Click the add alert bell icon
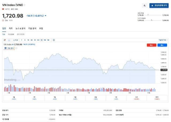 [x=145, y=6]
